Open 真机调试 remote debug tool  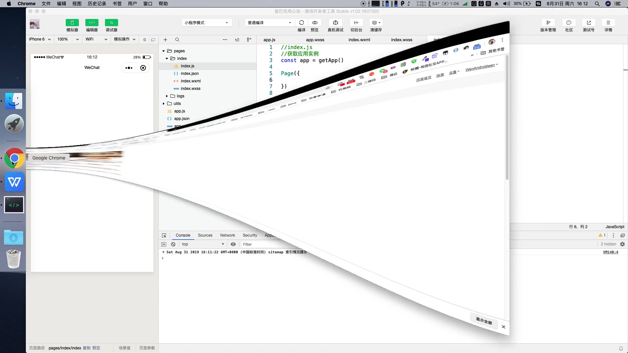click(x=335, y=23)
